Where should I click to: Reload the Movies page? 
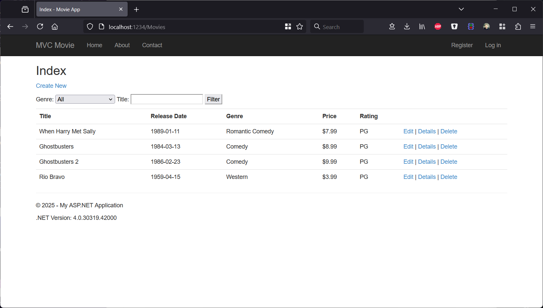[x=40, y=26]
